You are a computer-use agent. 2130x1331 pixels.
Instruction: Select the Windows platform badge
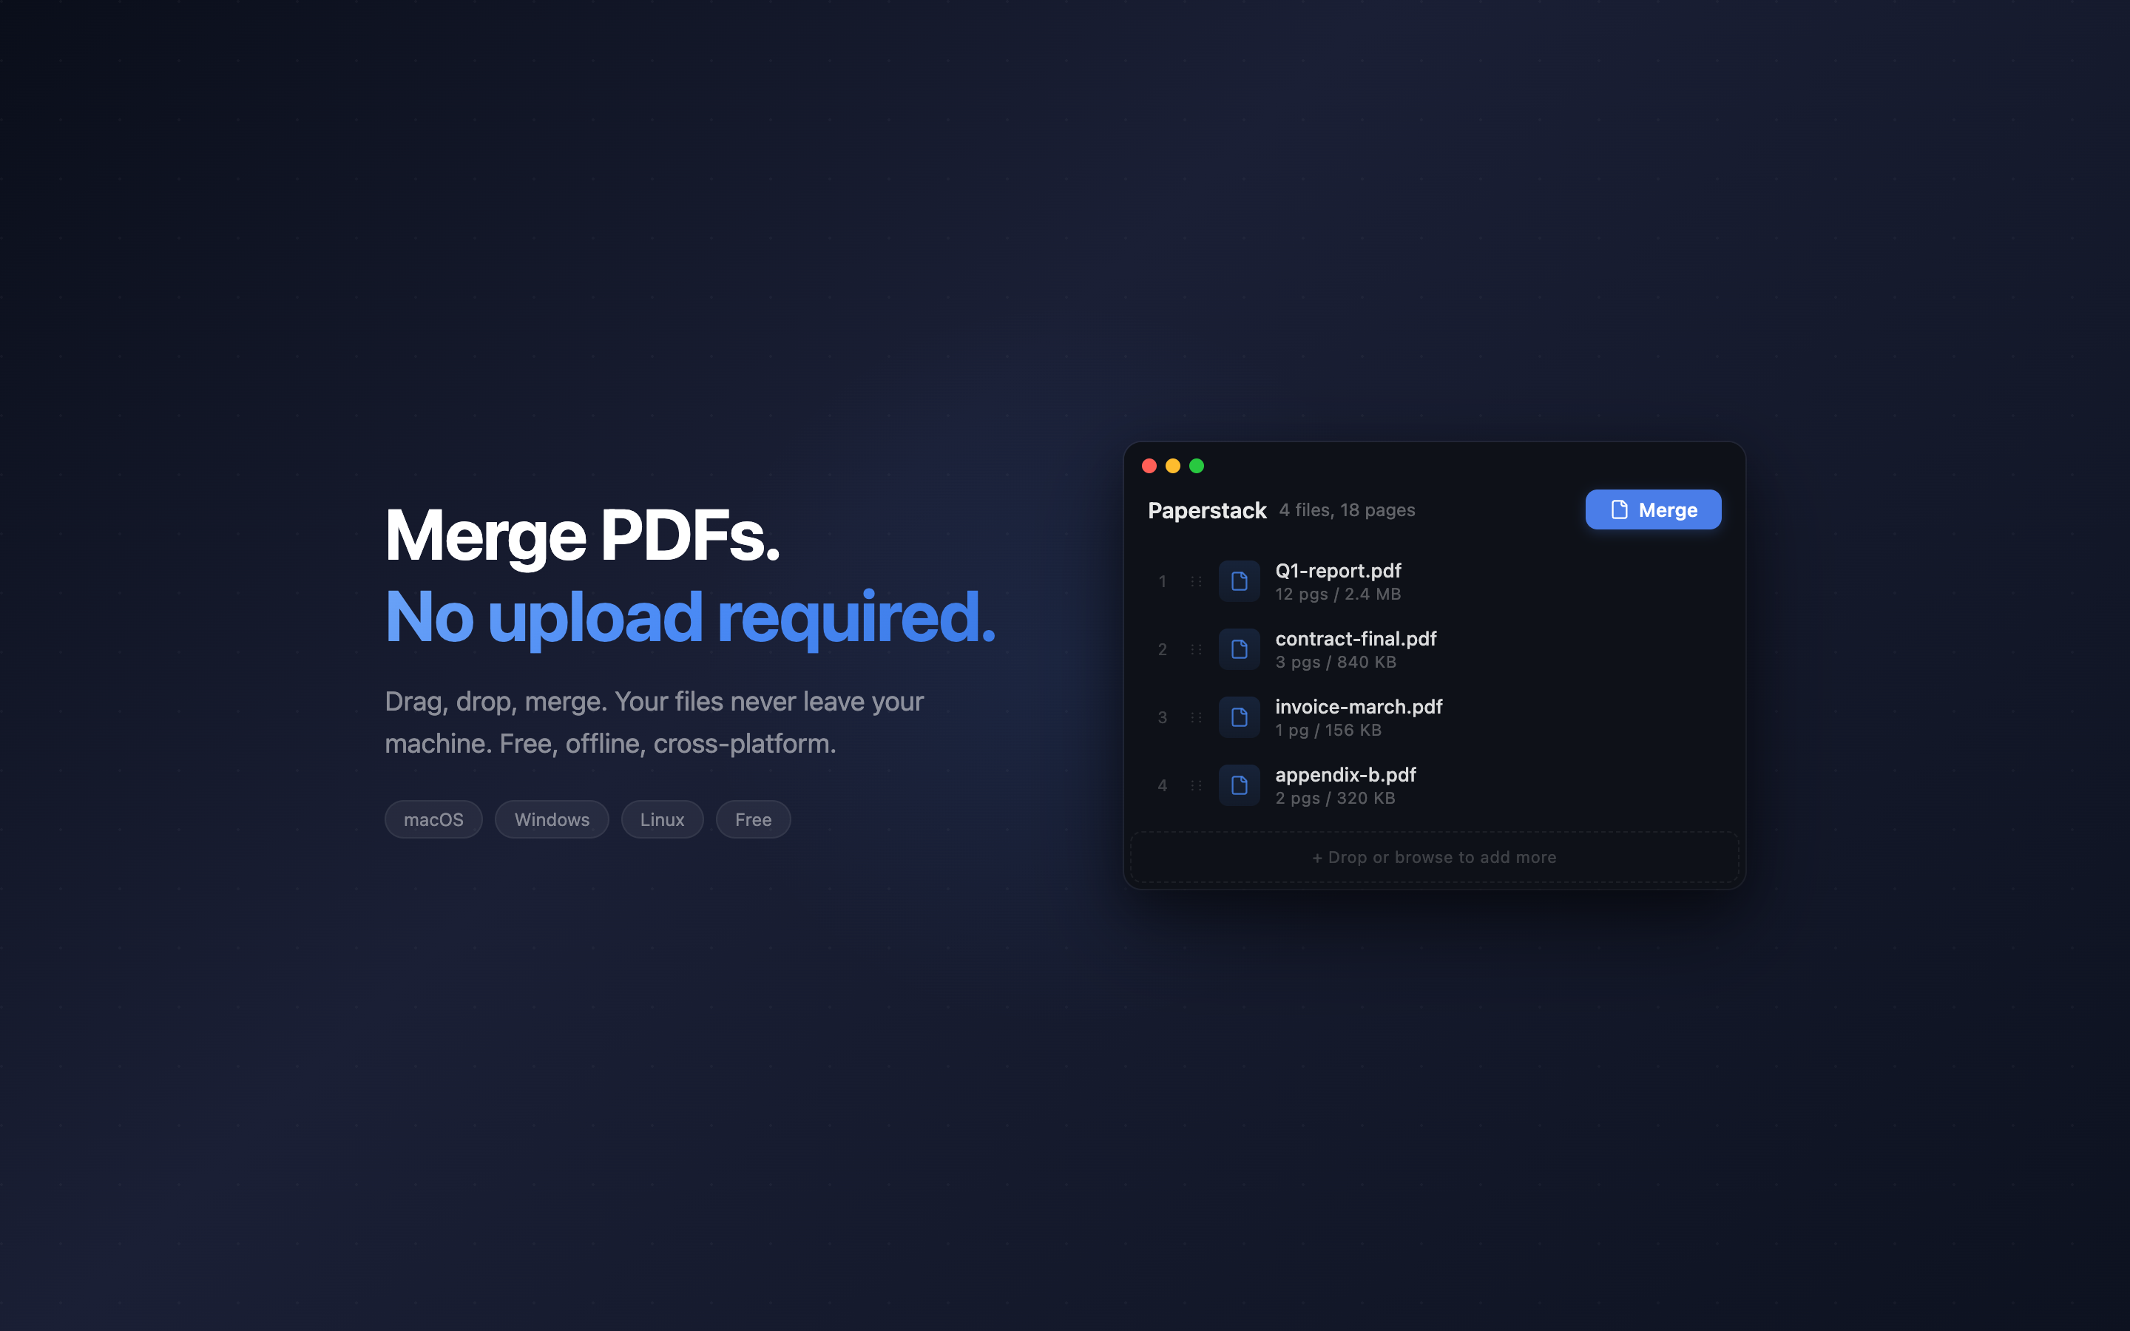coord(552,819)
